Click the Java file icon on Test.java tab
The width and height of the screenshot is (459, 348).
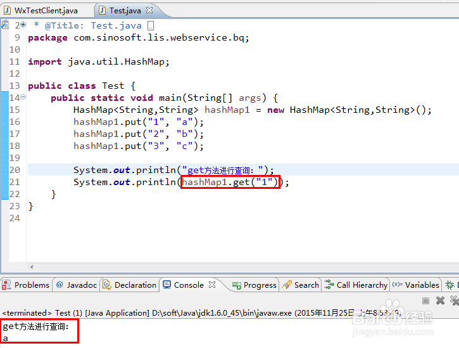coord(102,11)
